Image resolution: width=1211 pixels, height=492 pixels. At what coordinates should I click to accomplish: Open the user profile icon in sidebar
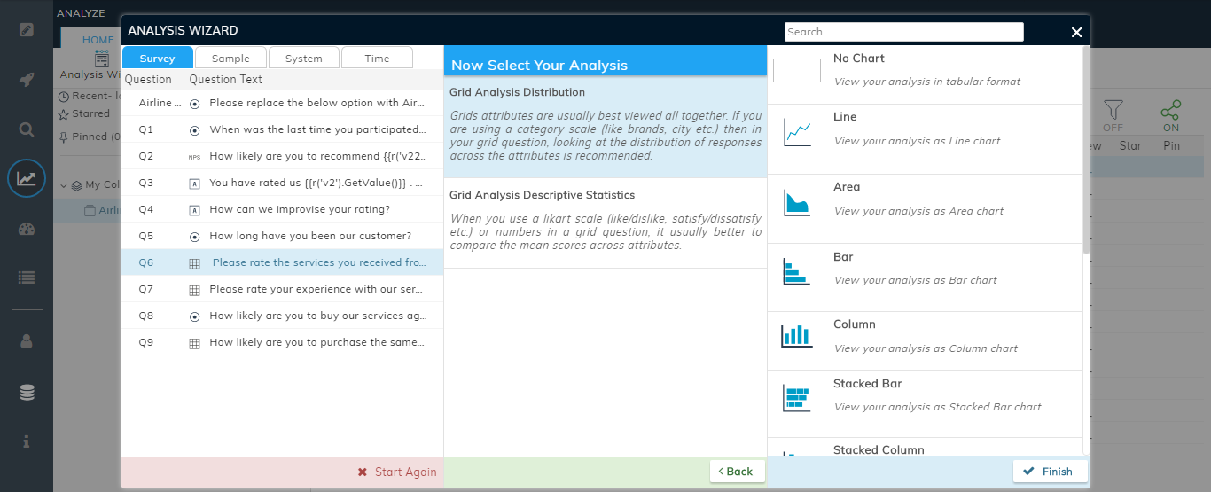27,340
